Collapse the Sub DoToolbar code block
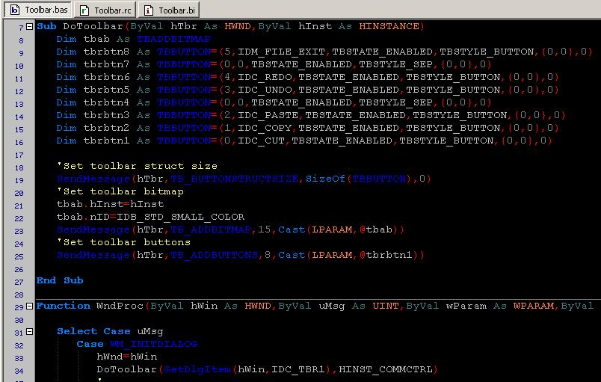Screen dimensions: 601x382 pyautogui.click(x=29, y=27)
